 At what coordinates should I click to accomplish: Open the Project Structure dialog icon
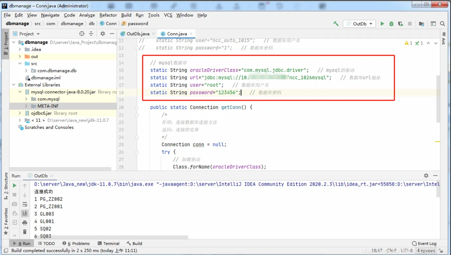pyautogui.click(x=421, y=24)
